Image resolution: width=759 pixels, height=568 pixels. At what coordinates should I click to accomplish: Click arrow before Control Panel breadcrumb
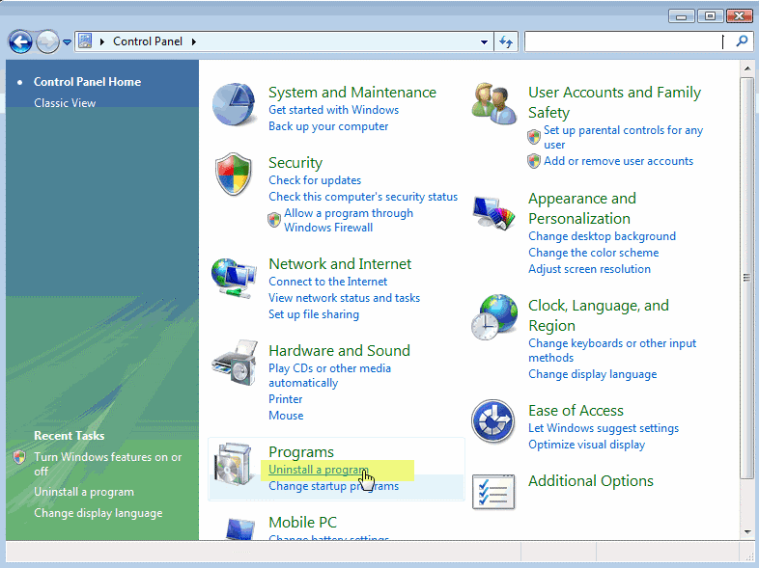coord(101,42)
